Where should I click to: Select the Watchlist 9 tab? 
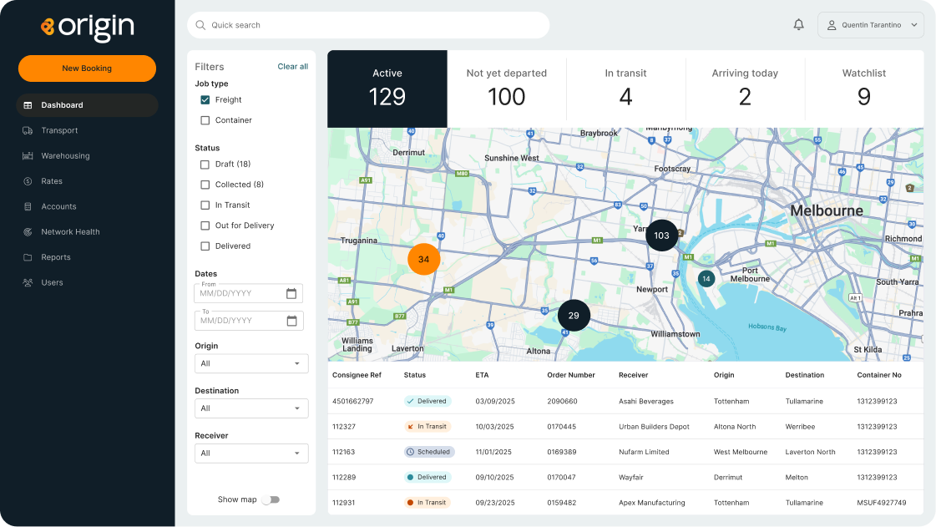coord(863,89)
